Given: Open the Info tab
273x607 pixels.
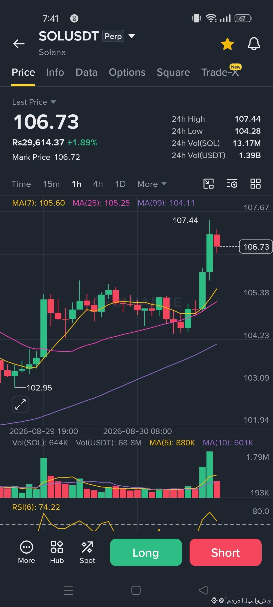Looking at the screenshot, I should click(x=55, y=72).
